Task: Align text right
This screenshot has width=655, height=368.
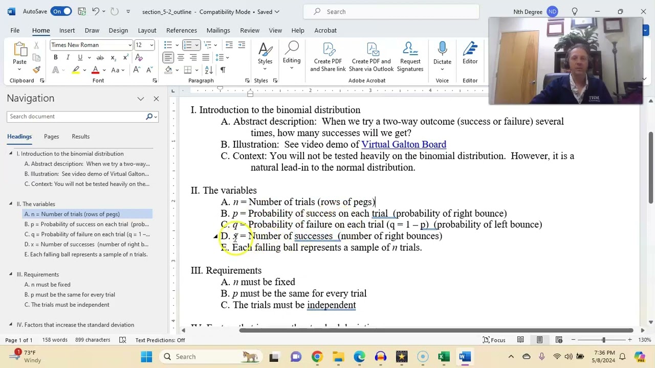Action: click(193, 57)
